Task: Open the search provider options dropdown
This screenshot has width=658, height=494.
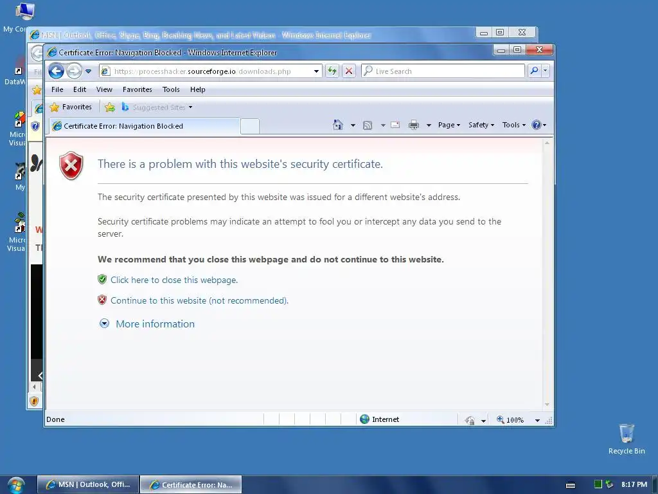Action: point(545,71)
